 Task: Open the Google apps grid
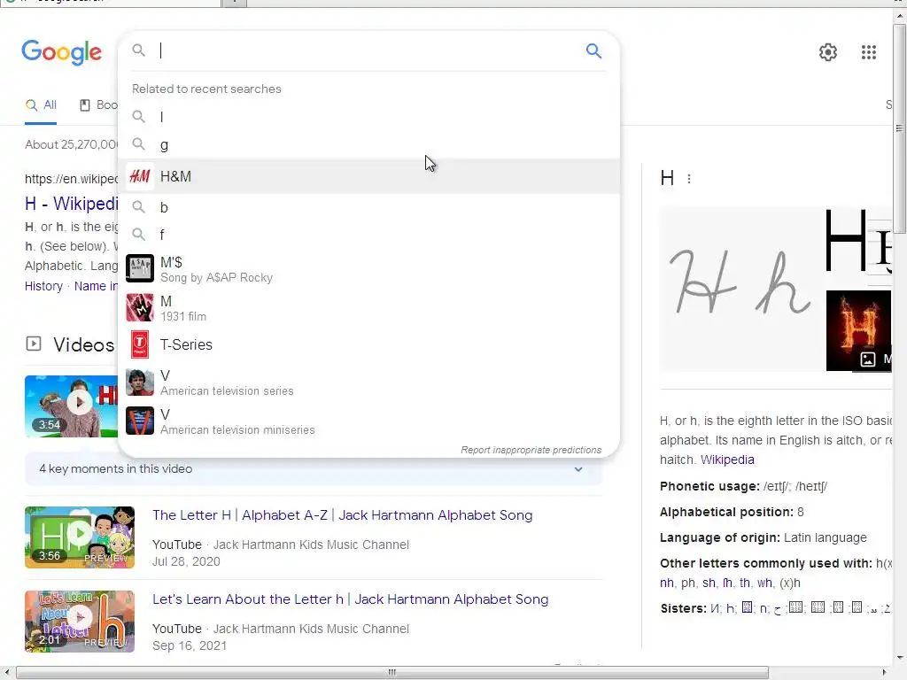tap(868, 52)
